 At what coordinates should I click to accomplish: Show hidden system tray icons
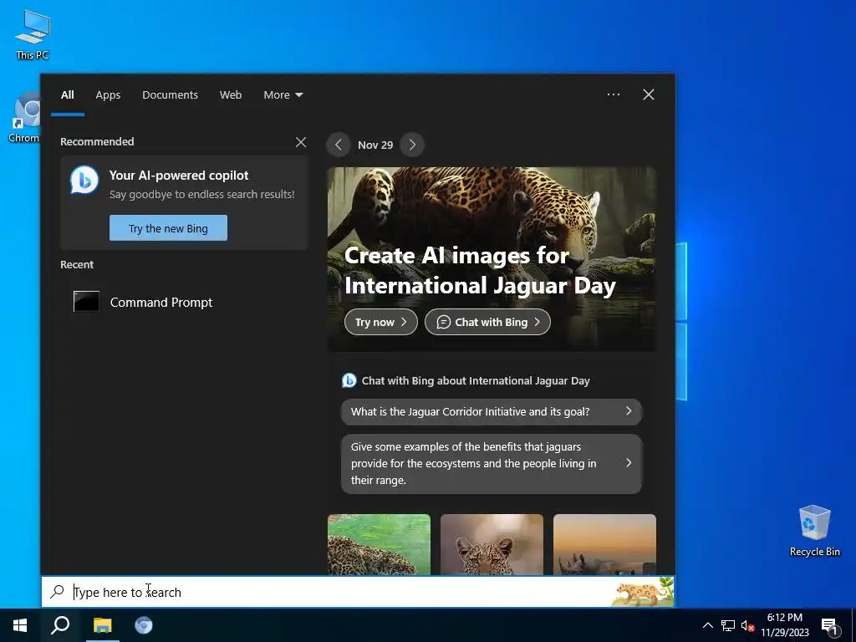pyautogui.click(x=707, y=625)
